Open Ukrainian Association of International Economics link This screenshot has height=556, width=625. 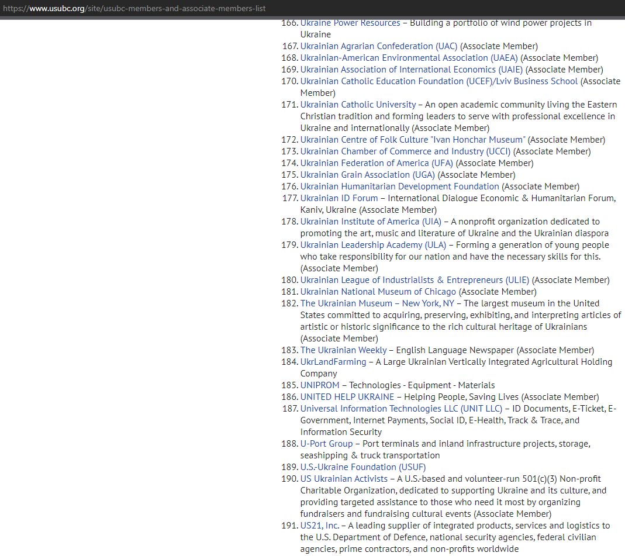tap(412, 70)
